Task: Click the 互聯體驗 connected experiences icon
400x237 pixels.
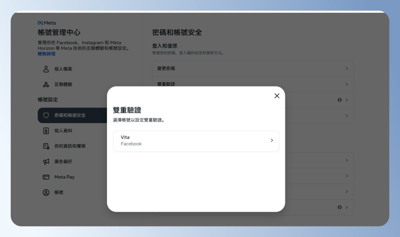Action: pos(46,84)
